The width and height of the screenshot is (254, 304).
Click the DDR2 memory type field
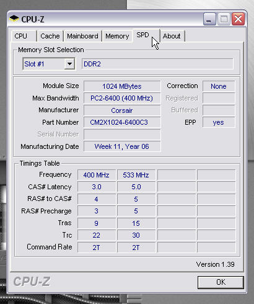tap(157, 64)
